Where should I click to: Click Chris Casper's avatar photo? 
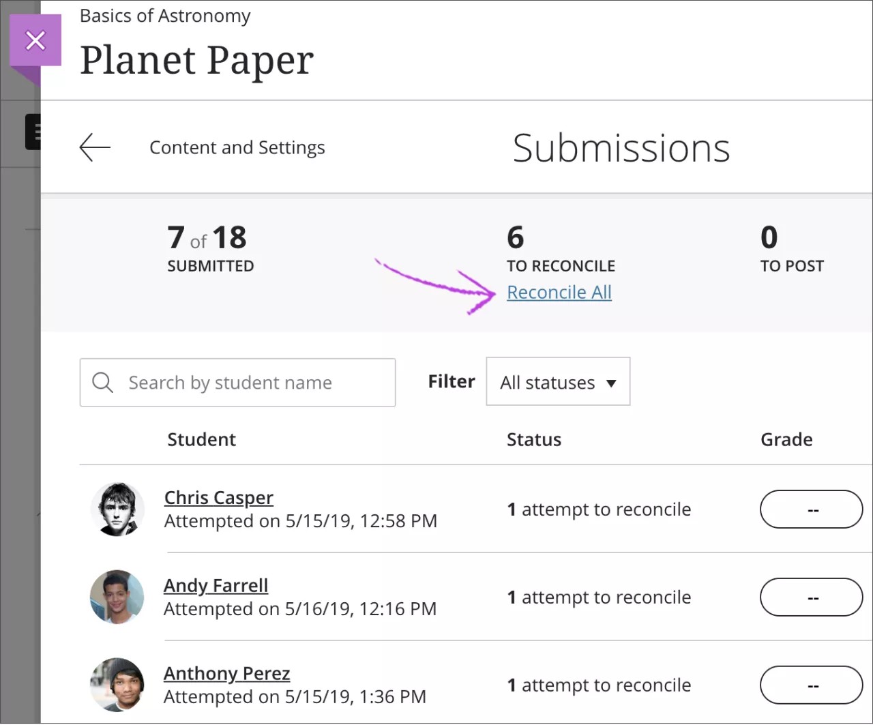(x=117, y=509)
